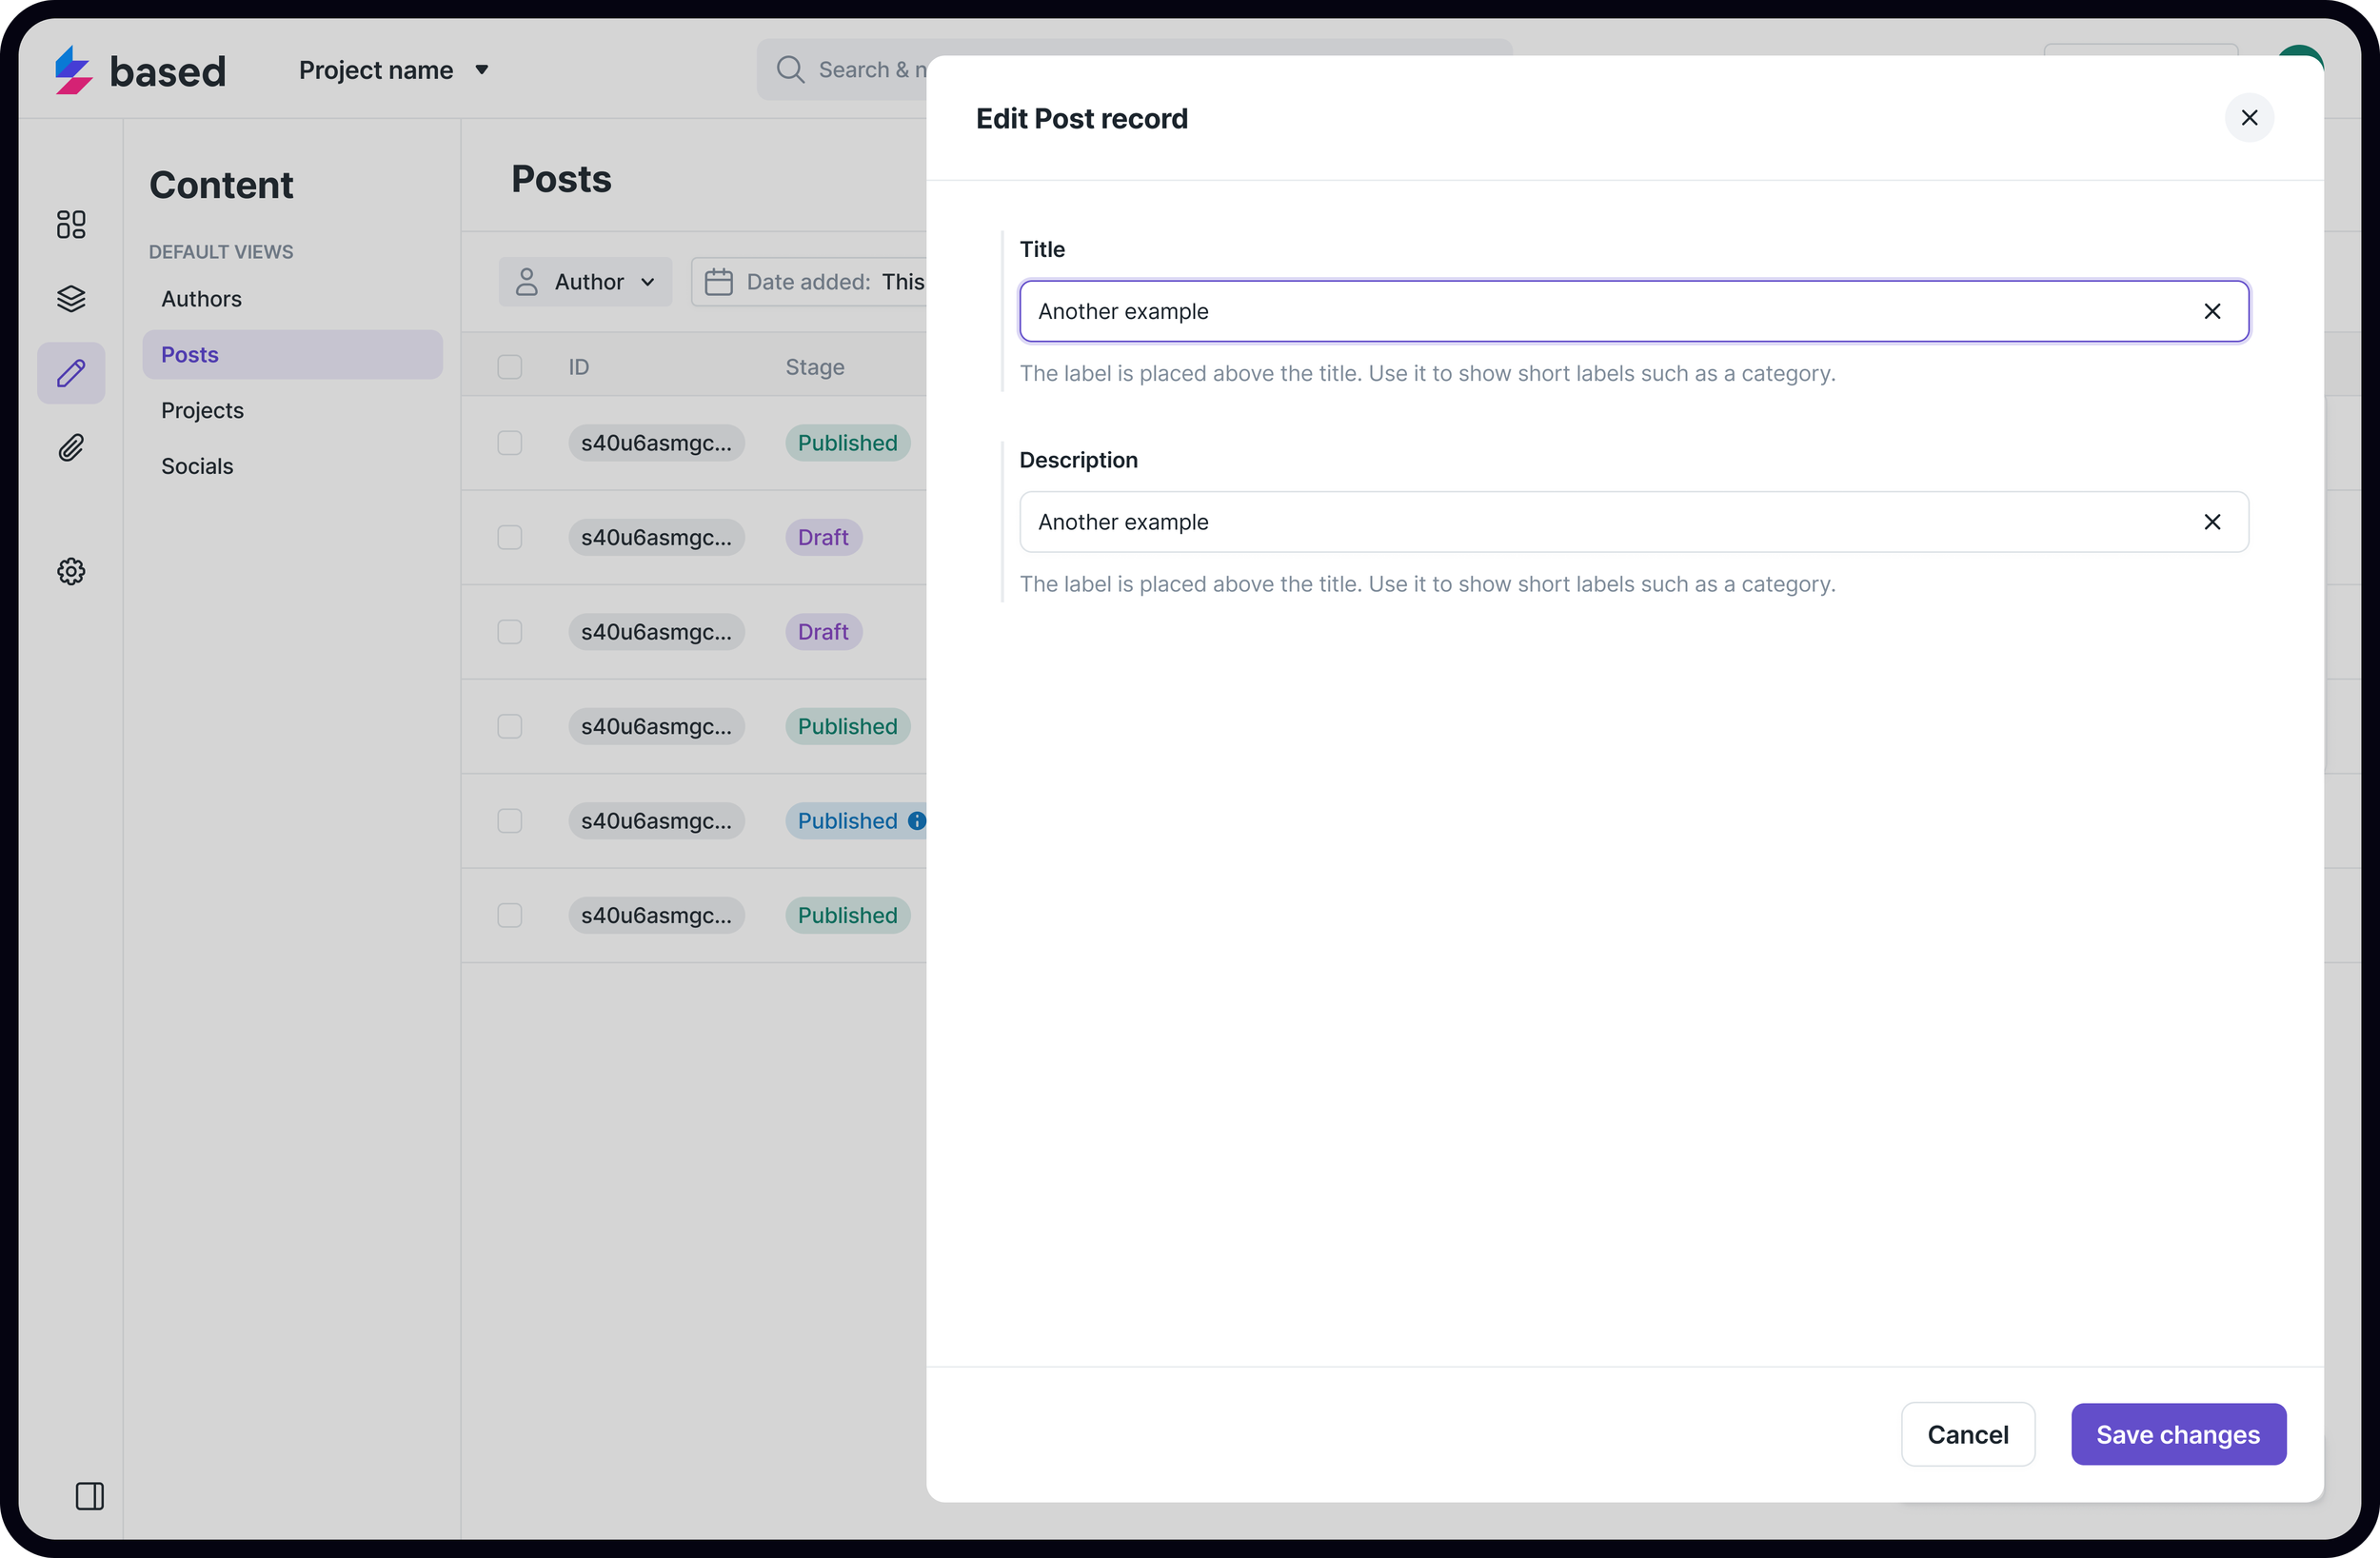Click the Save changes button
This screenshot has width=2380, height=1558.
2177,1434
